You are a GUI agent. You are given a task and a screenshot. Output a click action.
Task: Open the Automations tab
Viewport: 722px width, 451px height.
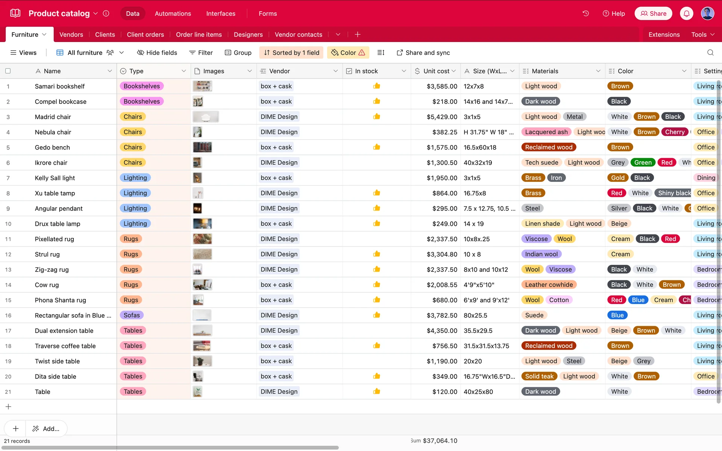click(x=173, y=14)
